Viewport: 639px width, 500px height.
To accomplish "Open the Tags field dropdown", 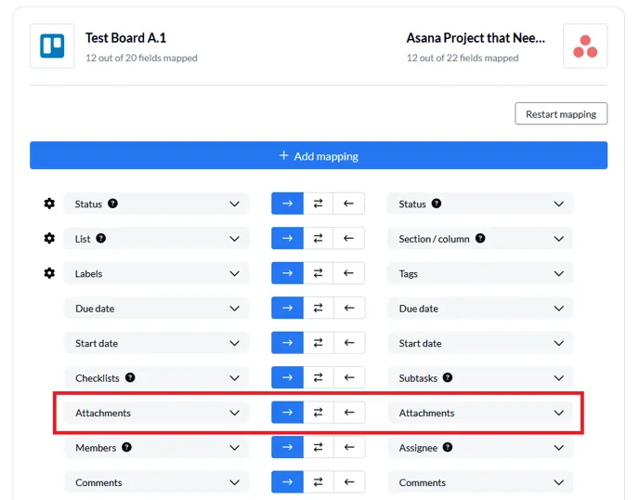I will [x=558, y=273].
